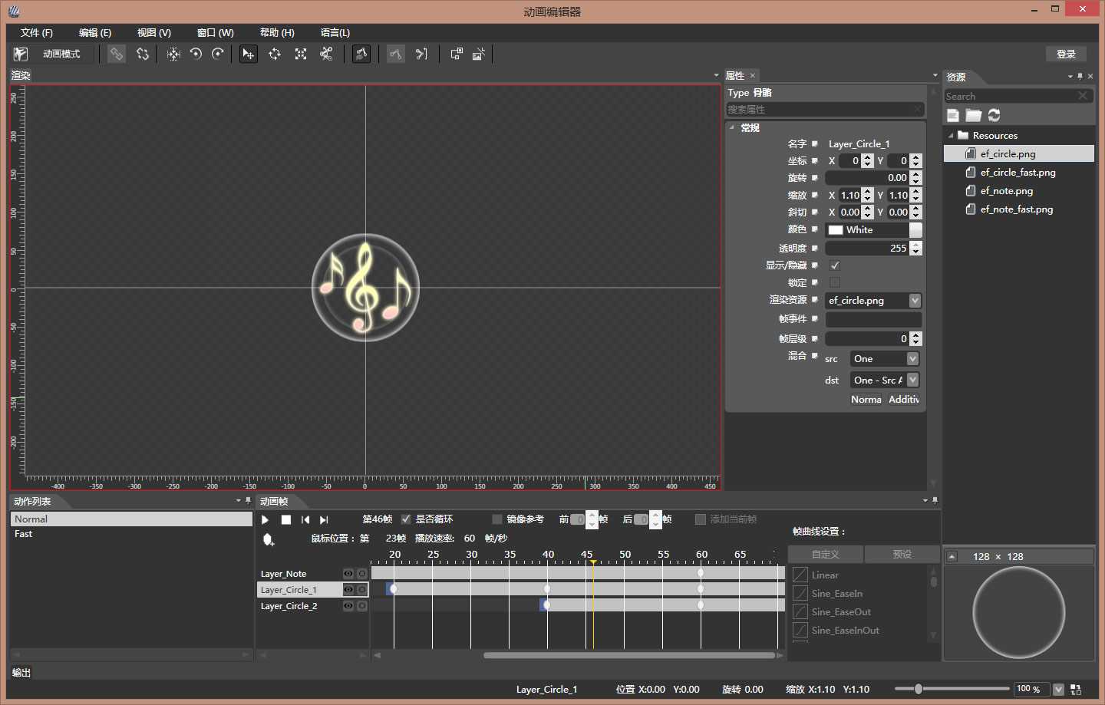The height and width of the screenshot is (705, 1105).
Task: Click the broken link tool icon
Action: coord(143,54)
